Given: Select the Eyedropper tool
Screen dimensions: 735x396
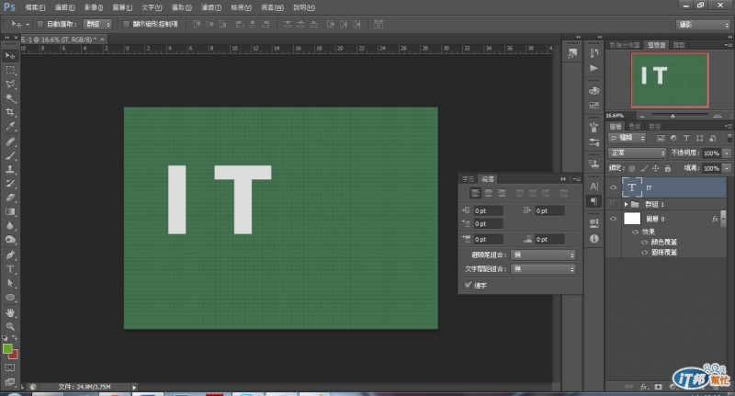Looking at the screenshot, I should [x=11, y=127].
